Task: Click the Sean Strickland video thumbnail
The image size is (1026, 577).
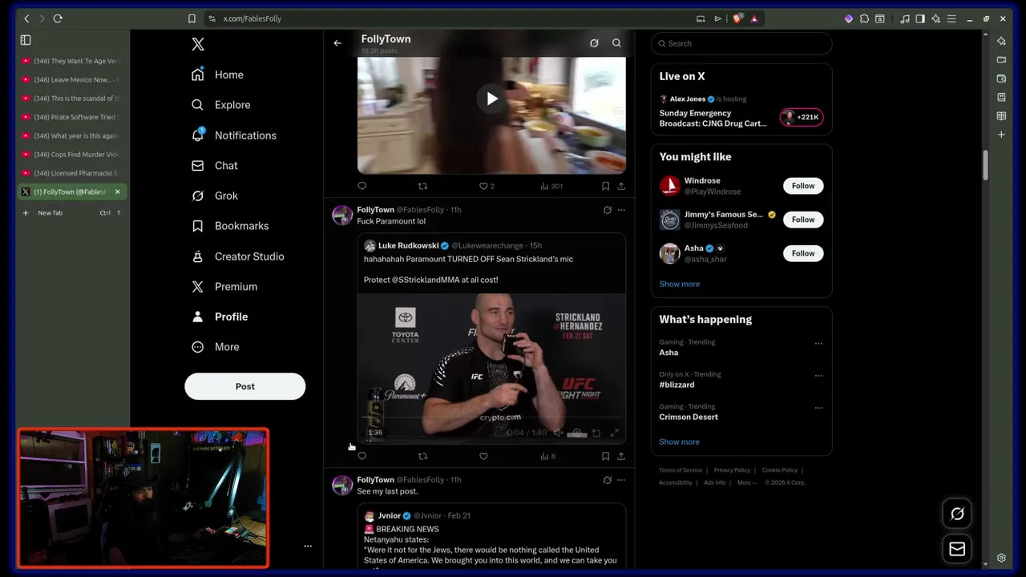Action: click(491, 369)
